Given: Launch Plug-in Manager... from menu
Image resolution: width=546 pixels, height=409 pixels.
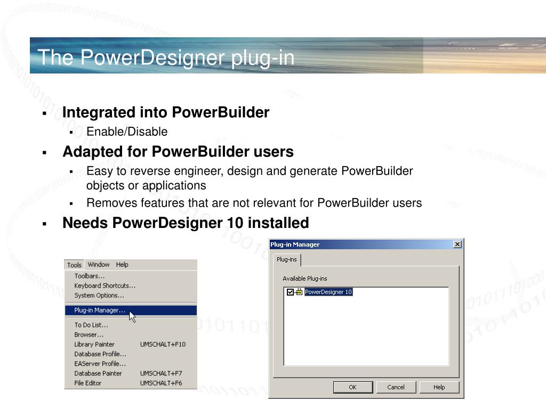Looking at the screenshot, I should [x=131, y=310].
